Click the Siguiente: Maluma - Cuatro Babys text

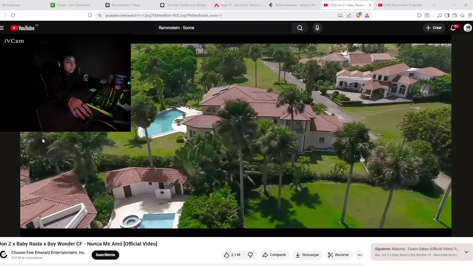click(x=417, y=249)
